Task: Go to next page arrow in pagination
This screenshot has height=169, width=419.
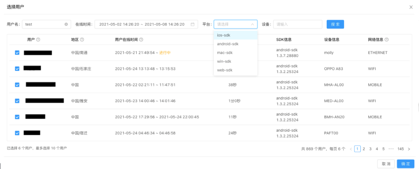Action: click(409, 149)
